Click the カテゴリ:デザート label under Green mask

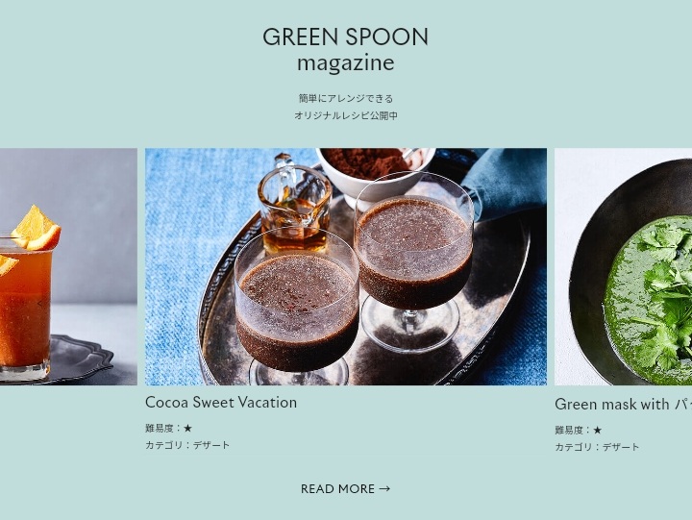point(597,447)
